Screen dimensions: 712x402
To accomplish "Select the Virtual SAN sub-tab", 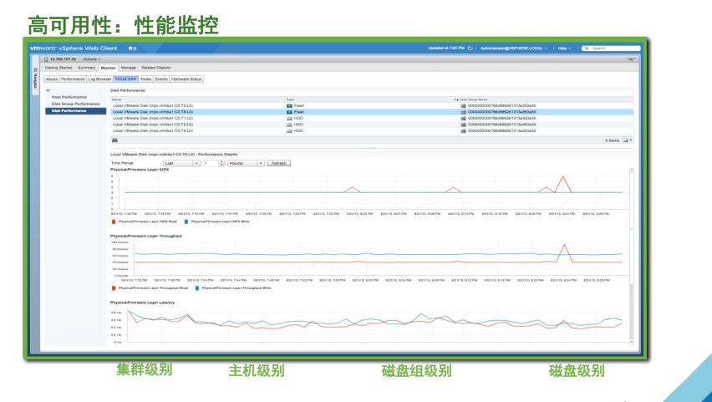I will pyautogui.click(x=125, y=79).
